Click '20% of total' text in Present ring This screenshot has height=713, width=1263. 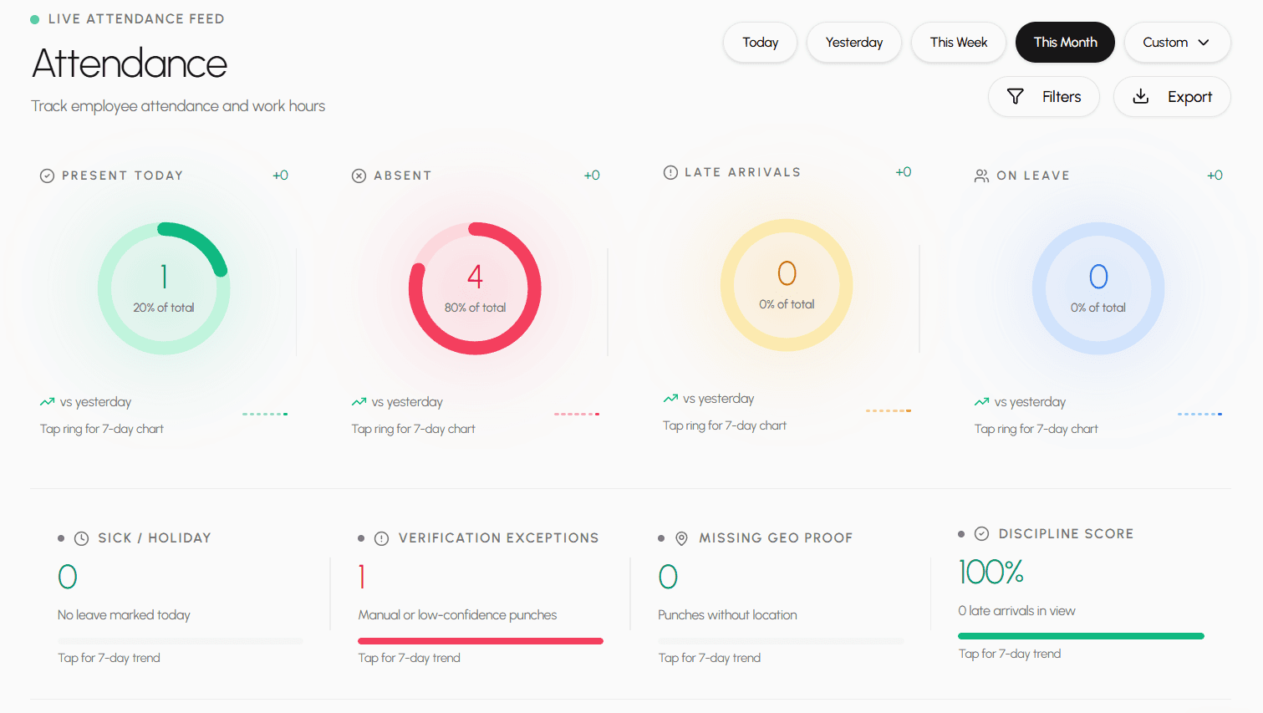pos(164,308)
